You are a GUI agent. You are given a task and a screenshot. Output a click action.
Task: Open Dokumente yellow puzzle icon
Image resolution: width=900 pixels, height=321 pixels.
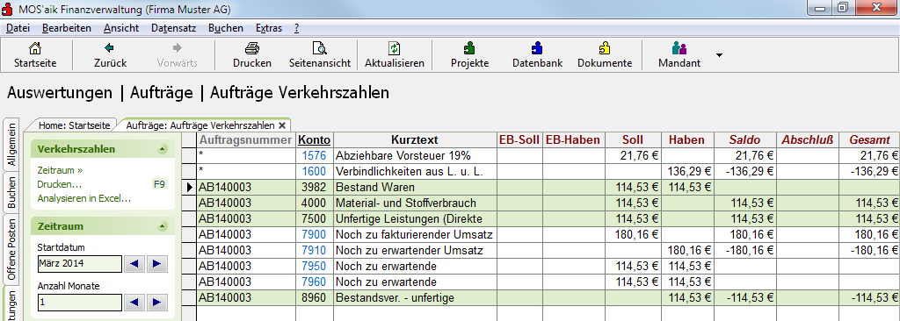click(605, 48)
